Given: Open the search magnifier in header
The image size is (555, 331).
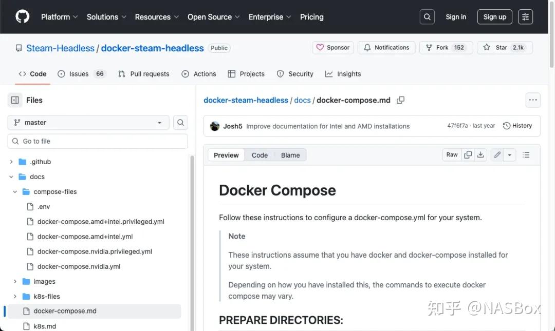Looking at the screenshot, I should click(x=427, y=16).
